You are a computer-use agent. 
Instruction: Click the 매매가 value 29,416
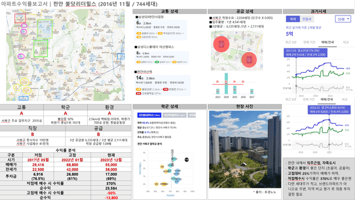click(x=38, y=164)
